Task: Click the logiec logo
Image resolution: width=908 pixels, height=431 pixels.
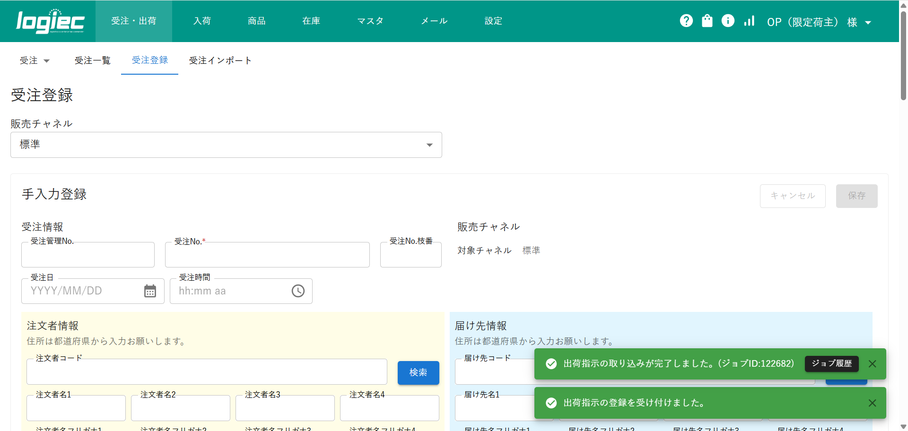Action: tap(50, 21)
